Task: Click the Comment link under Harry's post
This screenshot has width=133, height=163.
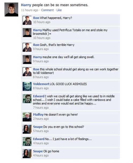Action: tap(47, 10)
